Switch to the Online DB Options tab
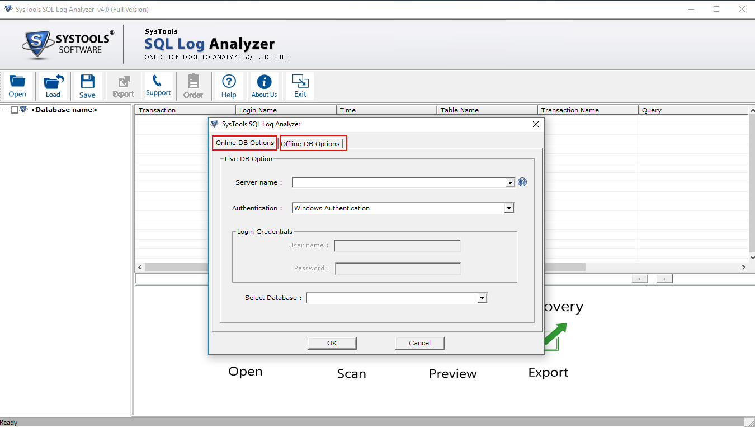 coord(245,143)
